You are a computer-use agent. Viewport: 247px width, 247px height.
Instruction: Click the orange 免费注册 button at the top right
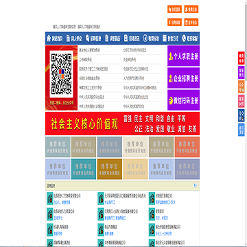(x=191, y=9)
